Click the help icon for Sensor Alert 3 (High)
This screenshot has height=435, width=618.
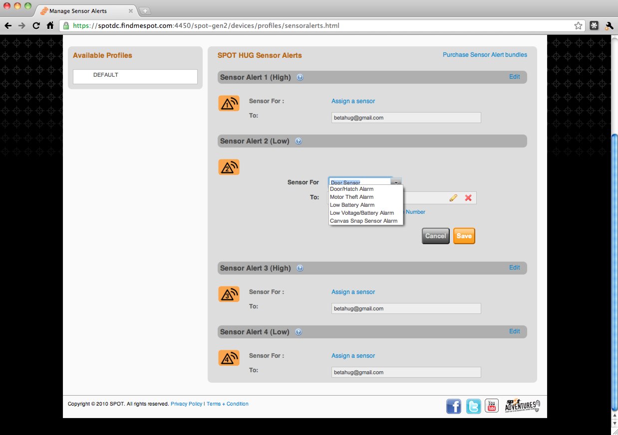(300, 268)
